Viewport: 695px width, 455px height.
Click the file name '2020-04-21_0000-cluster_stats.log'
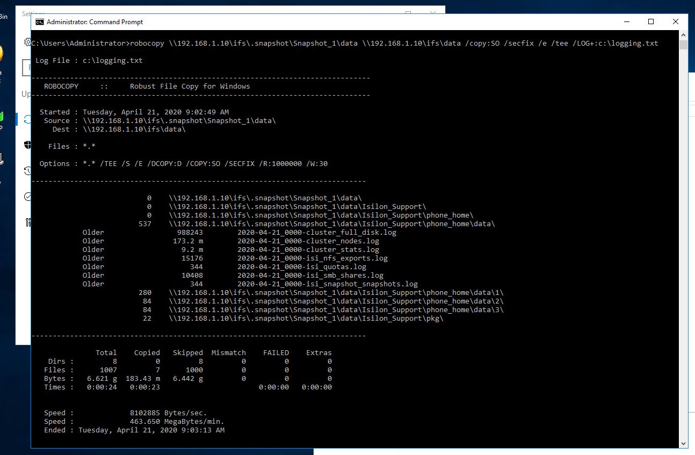[308, 249]
